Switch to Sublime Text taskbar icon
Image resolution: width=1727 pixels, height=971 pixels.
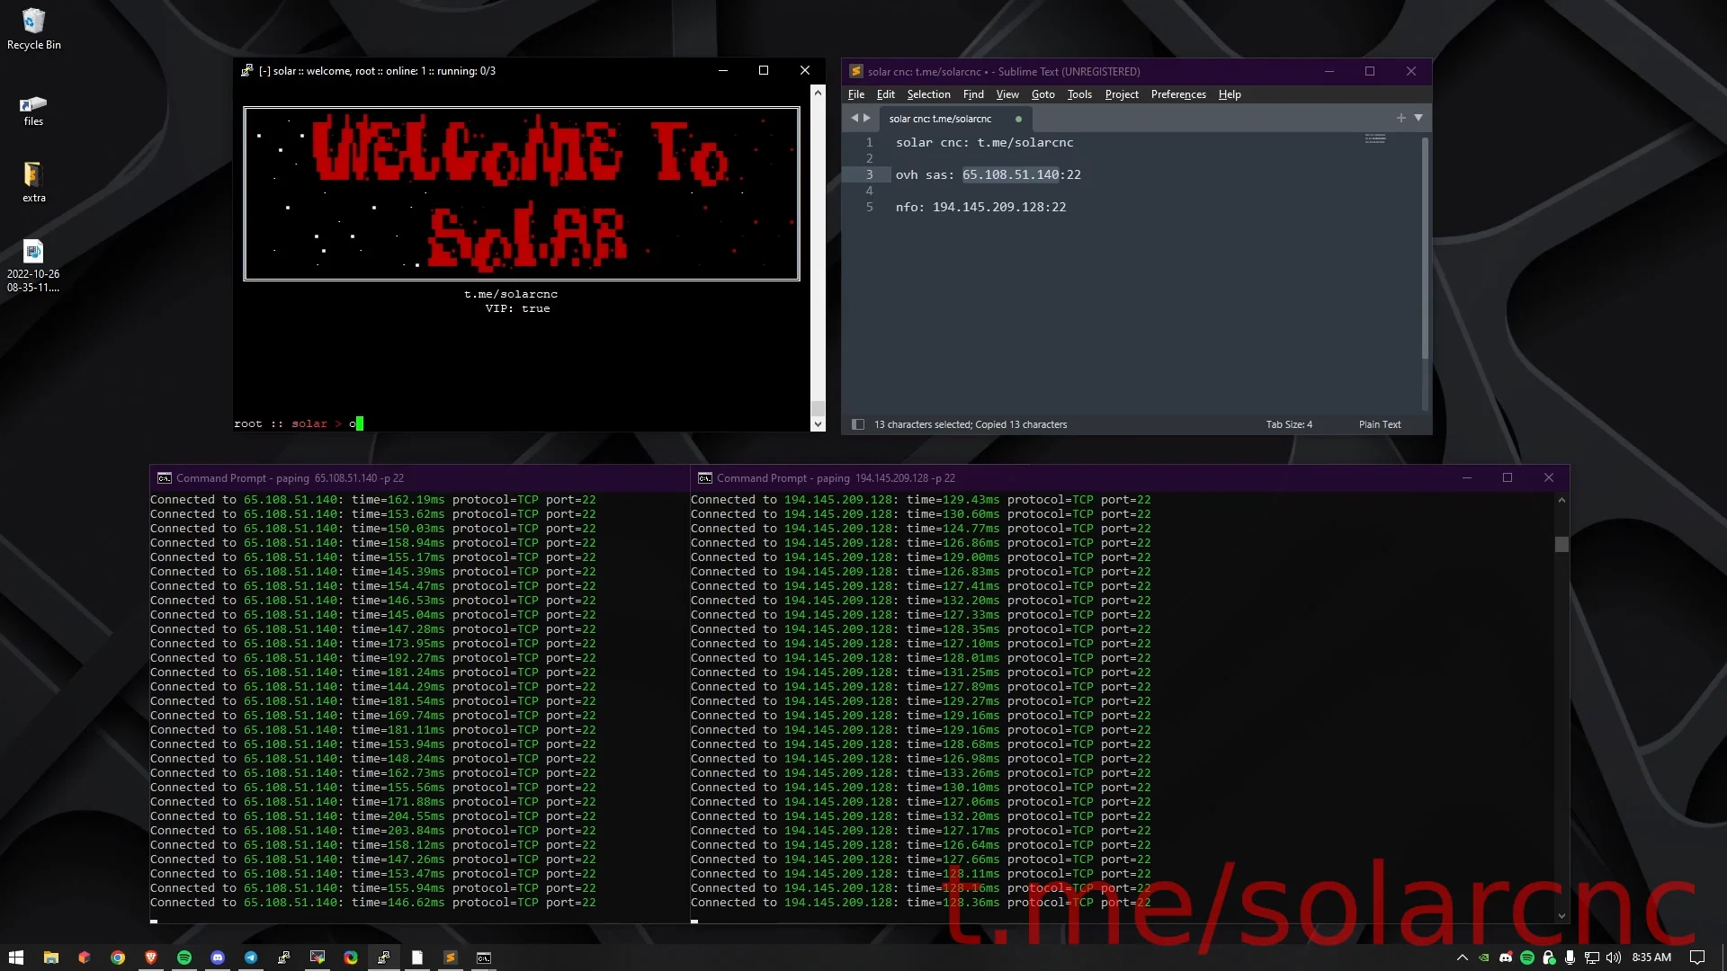point(451,958)
